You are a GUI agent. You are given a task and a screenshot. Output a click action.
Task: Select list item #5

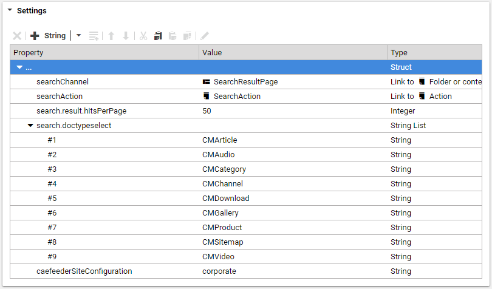(52, 199)
